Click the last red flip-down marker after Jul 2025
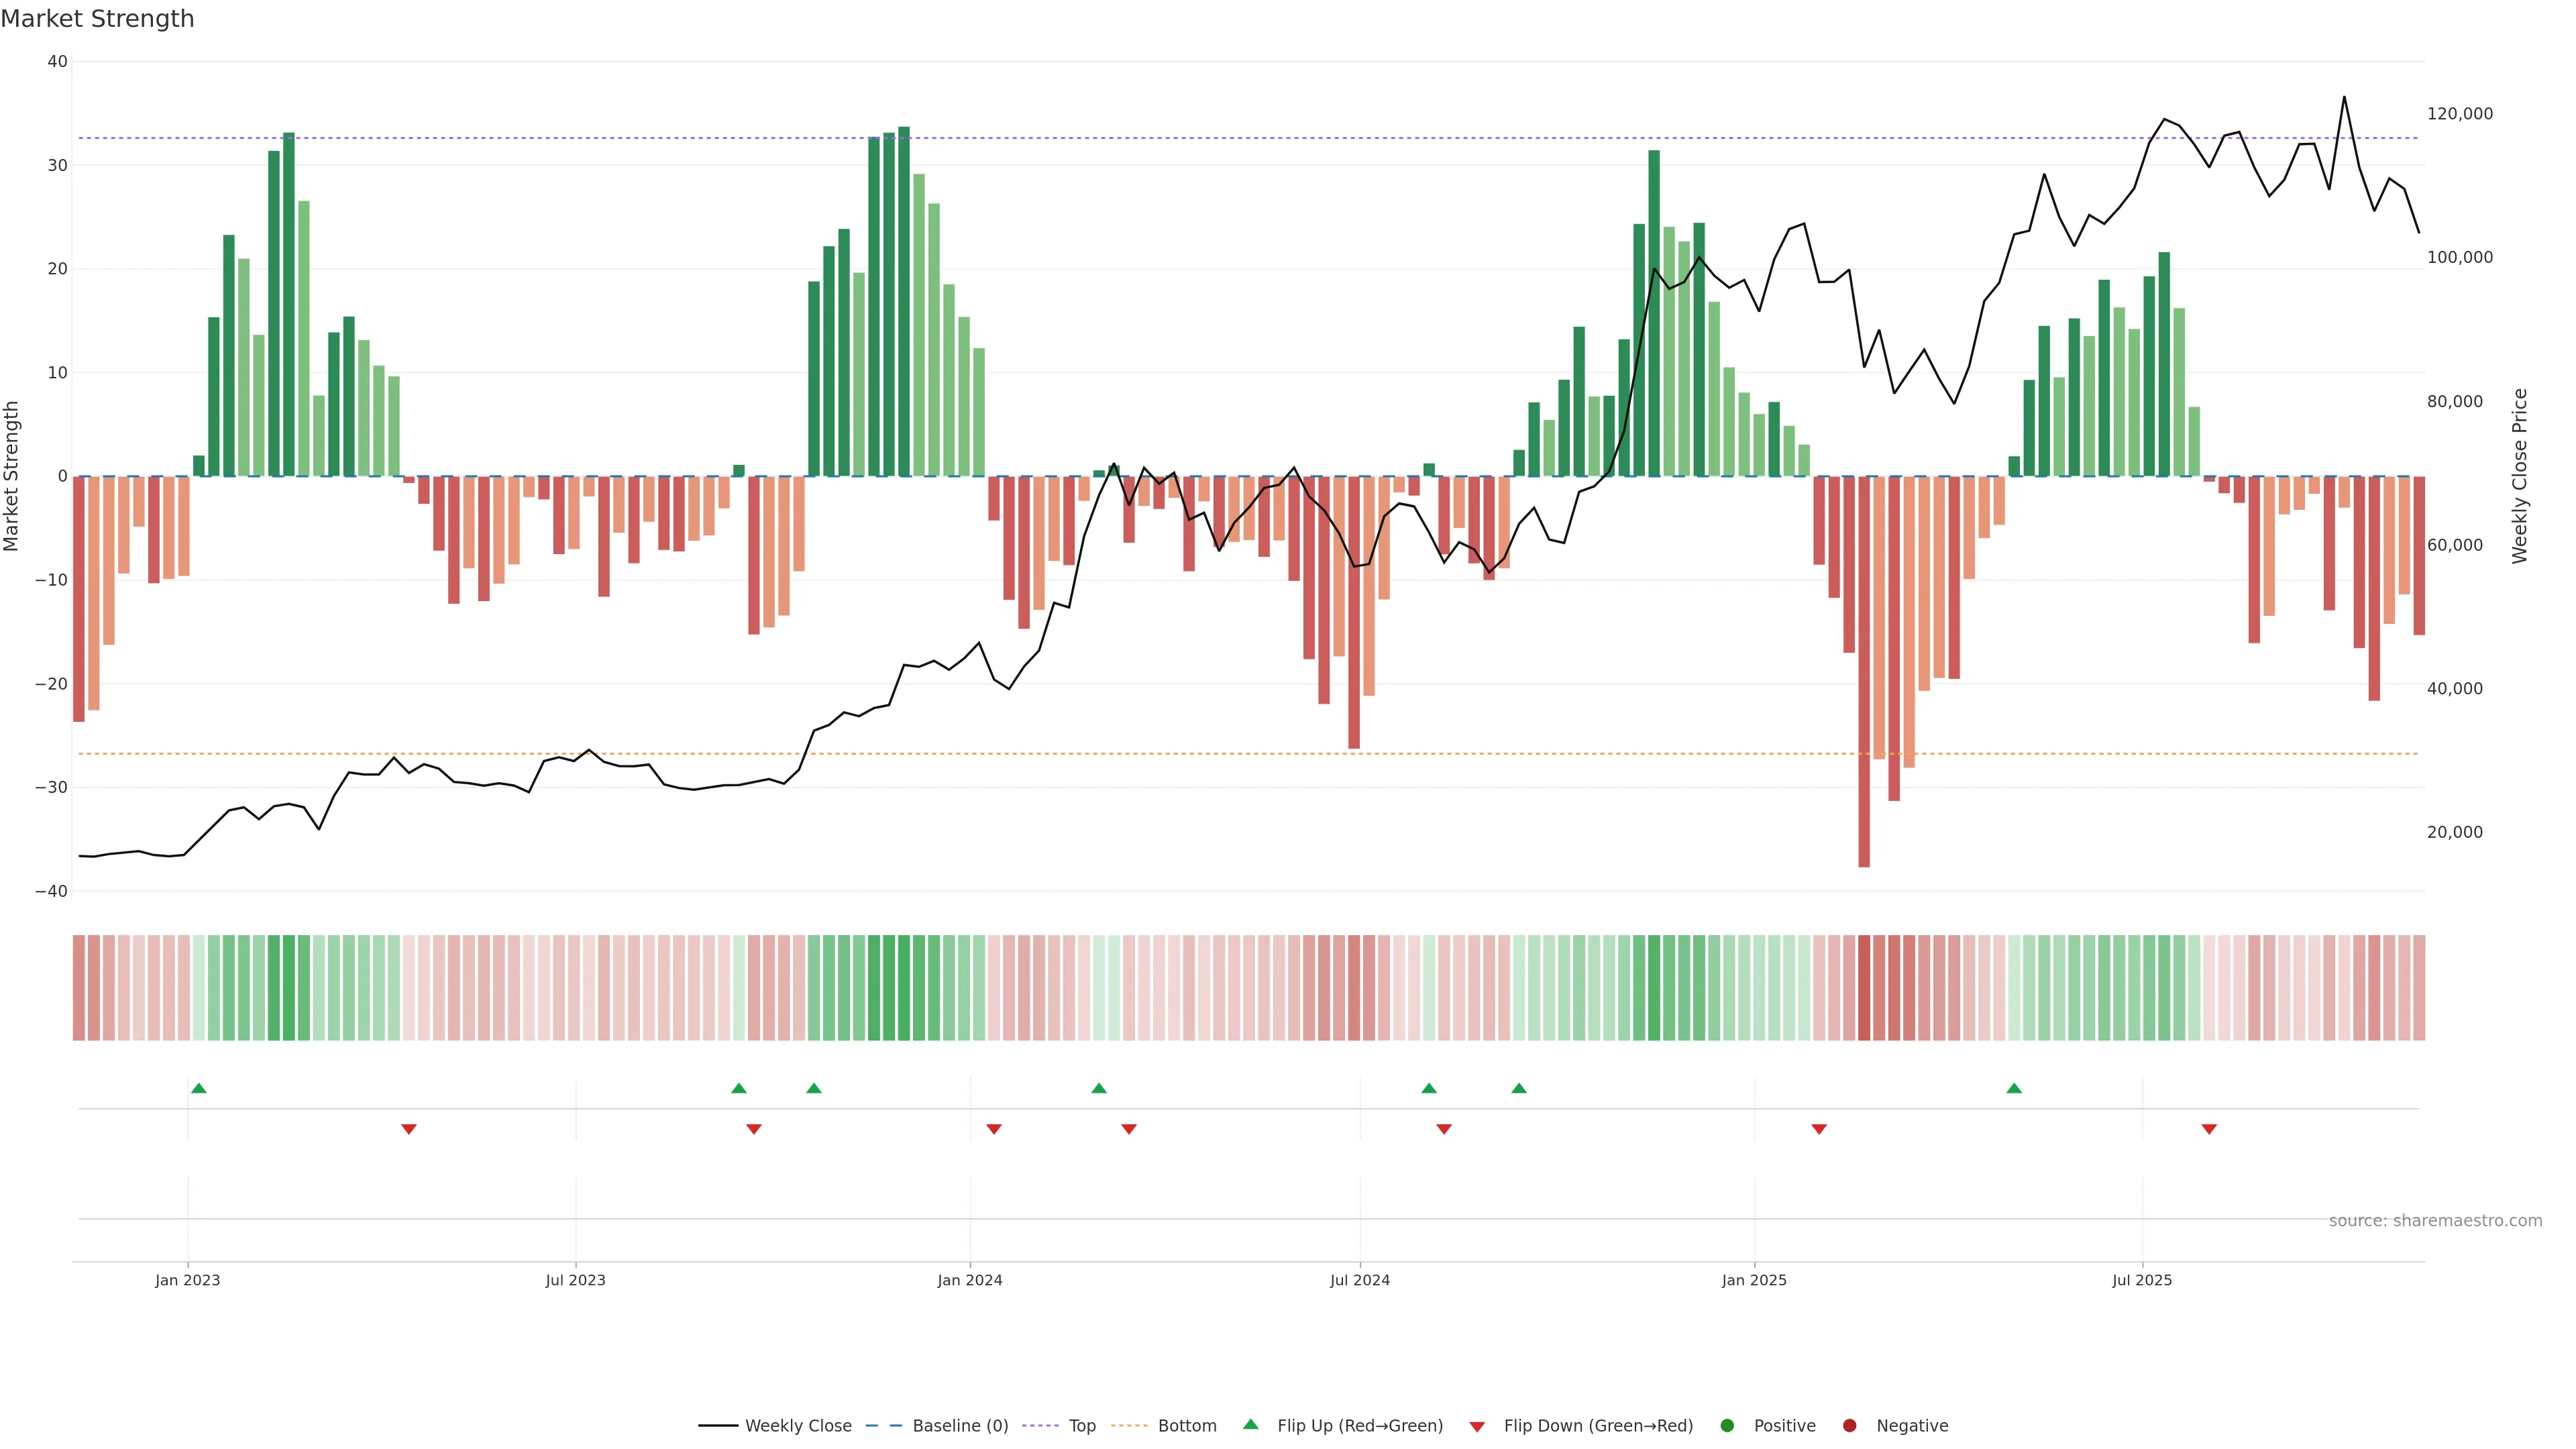Viewport: 2576px width, 1449px height. (2209, 1129)
